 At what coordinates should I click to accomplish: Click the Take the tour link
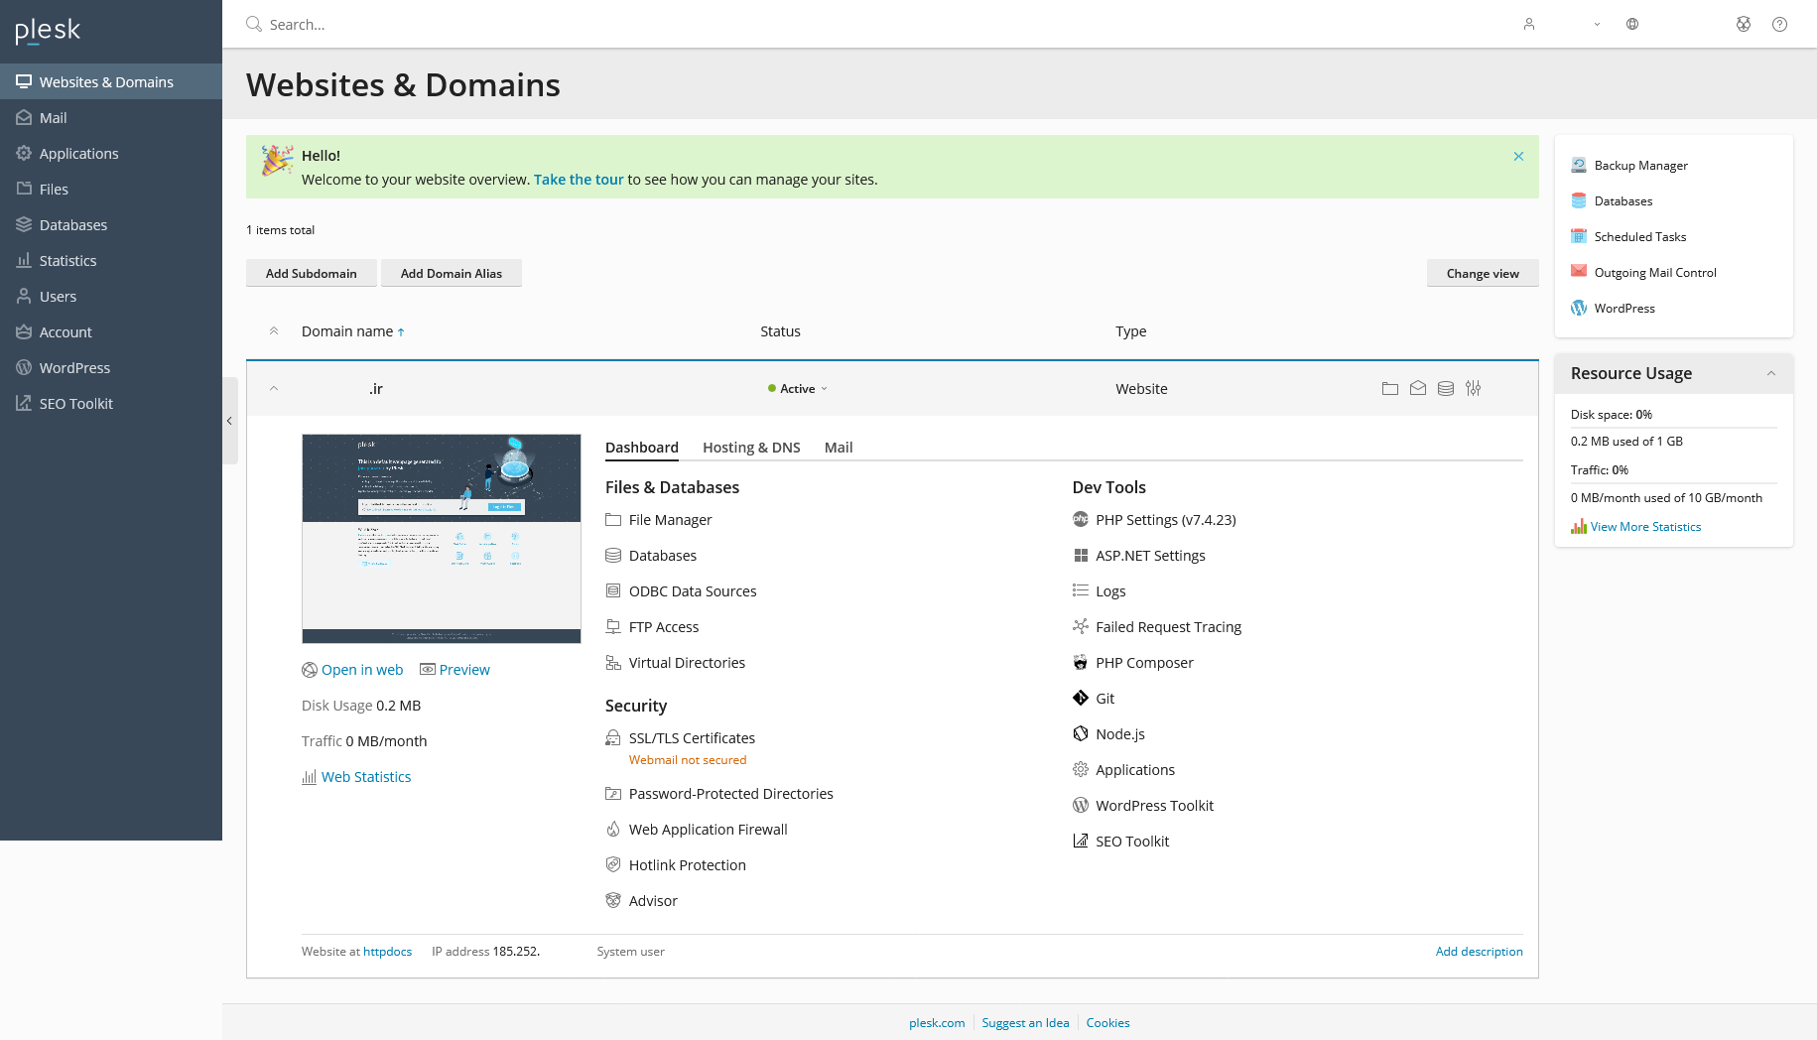(579, 180)
